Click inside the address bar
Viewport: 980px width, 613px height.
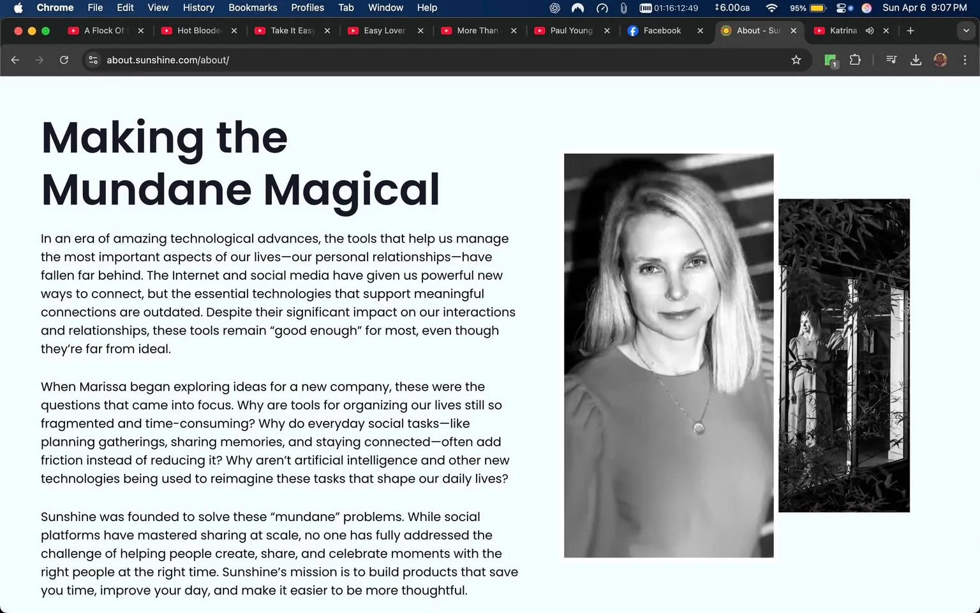319,59
